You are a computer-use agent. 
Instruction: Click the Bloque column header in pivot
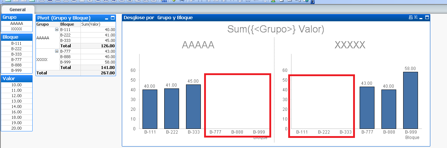click(70, 24)
